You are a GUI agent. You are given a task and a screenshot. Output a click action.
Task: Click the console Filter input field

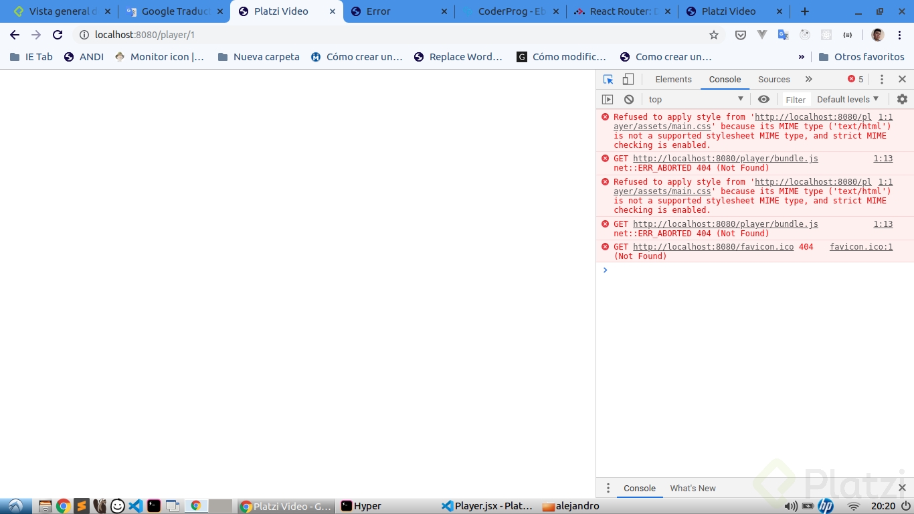[x=796, y=98]
